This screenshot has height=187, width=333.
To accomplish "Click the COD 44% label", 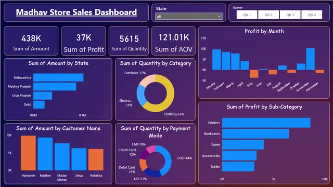I will point(185,158).
